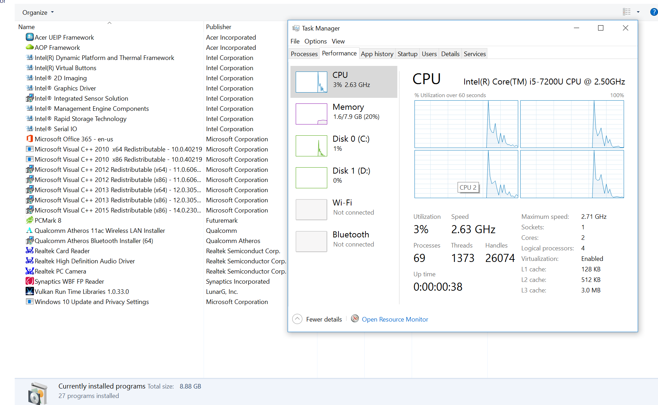Click the Synaptics Incorporated publisher cell
The height and width of the screenshot is (405, 658).
click(x=238, y=282)
